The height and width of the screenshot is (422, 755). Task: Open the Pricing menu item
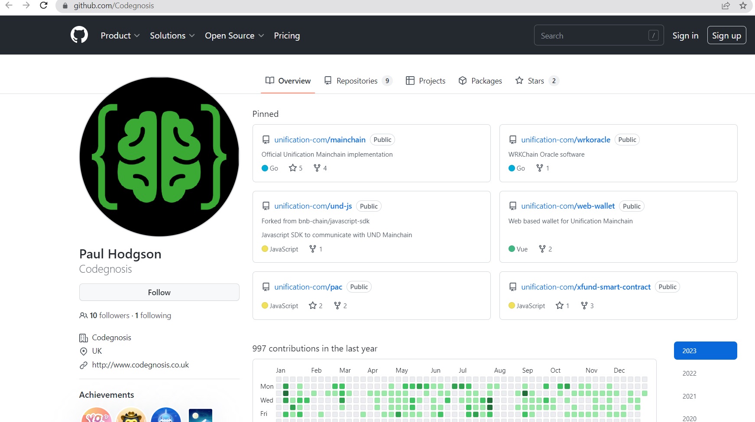coord(287,35)
